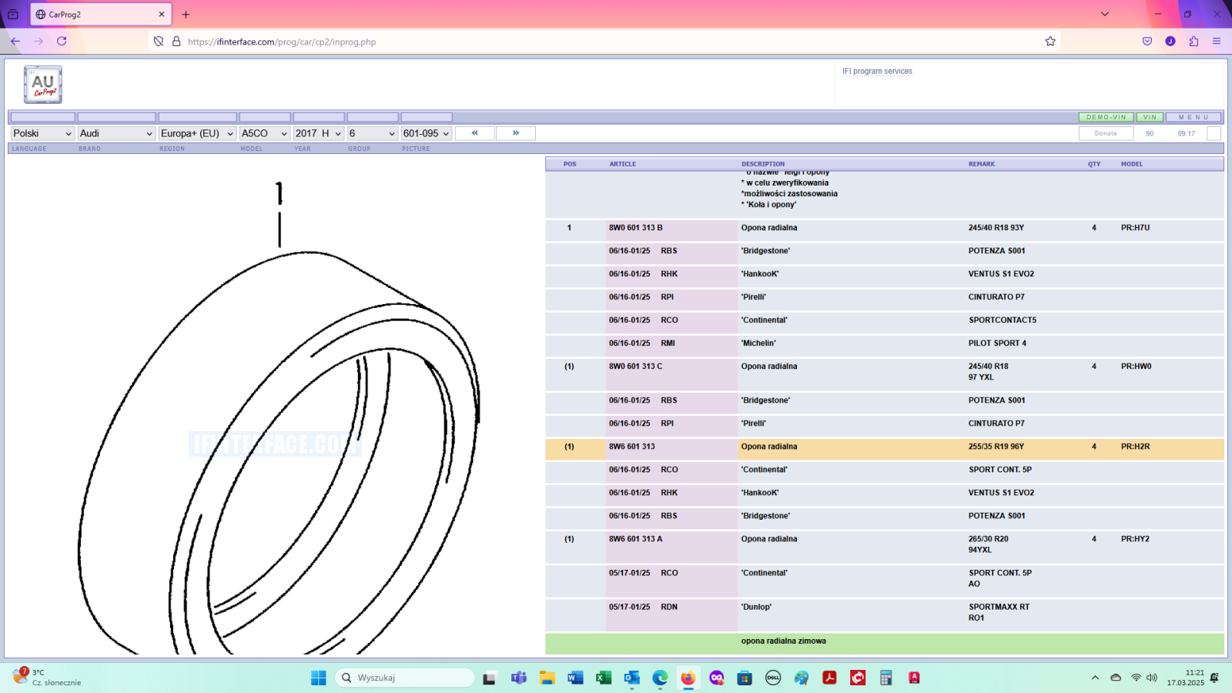Open the 2017 H year dropdown
This screenshot has height=693, width=1232.
click(318, 133)
